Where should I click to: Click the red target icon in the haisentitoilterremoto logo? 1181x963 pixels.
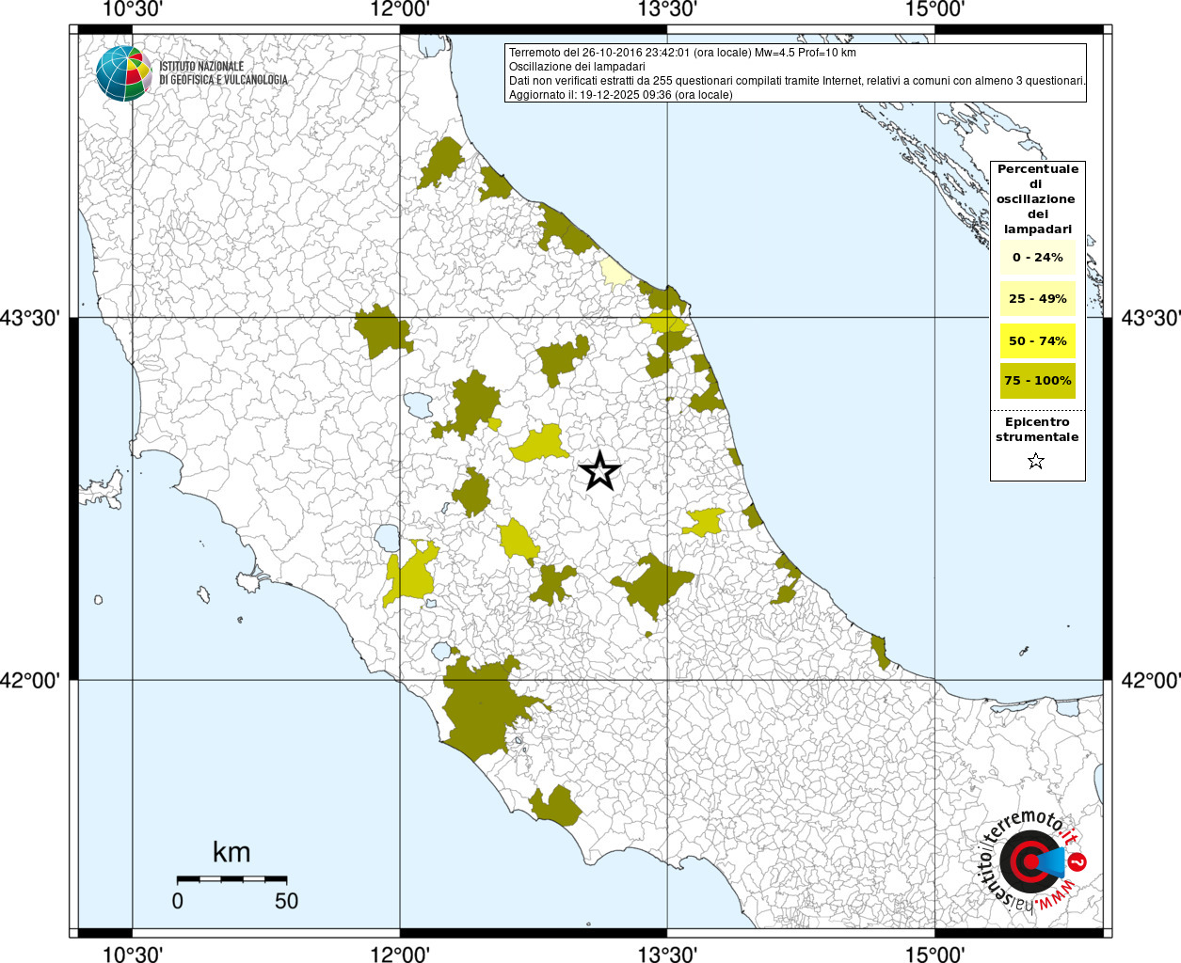pyautogui.click(x=1029, y=860)
